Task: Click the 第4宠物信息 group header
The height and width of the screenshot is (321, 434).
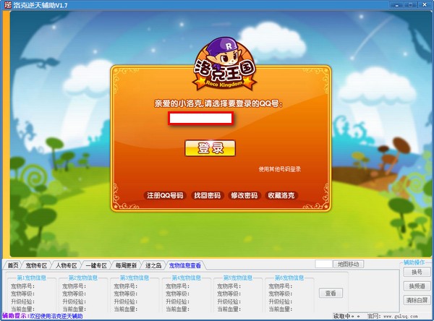Action: (x=187, y=278)
